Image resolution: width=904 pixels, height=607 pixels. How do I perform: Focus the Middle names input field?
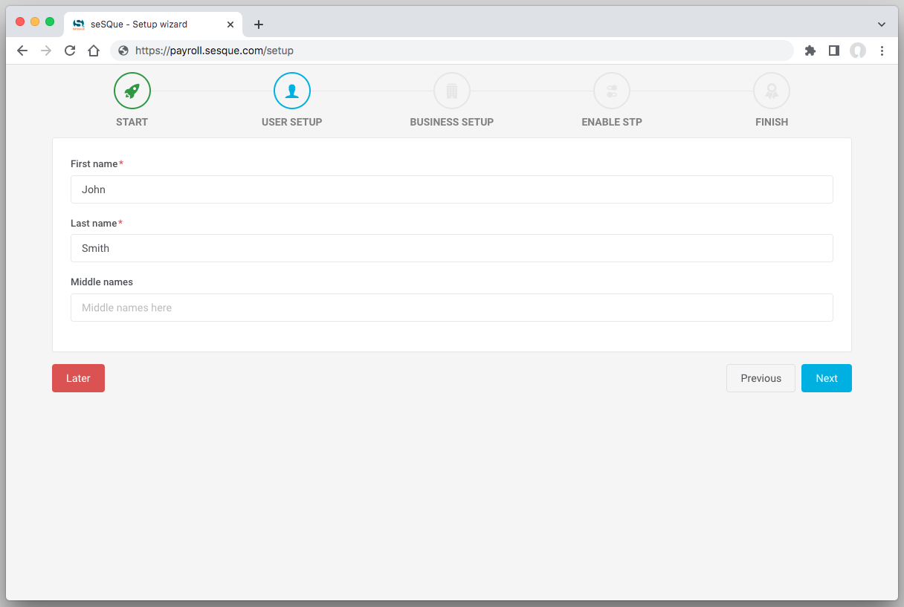452,308
